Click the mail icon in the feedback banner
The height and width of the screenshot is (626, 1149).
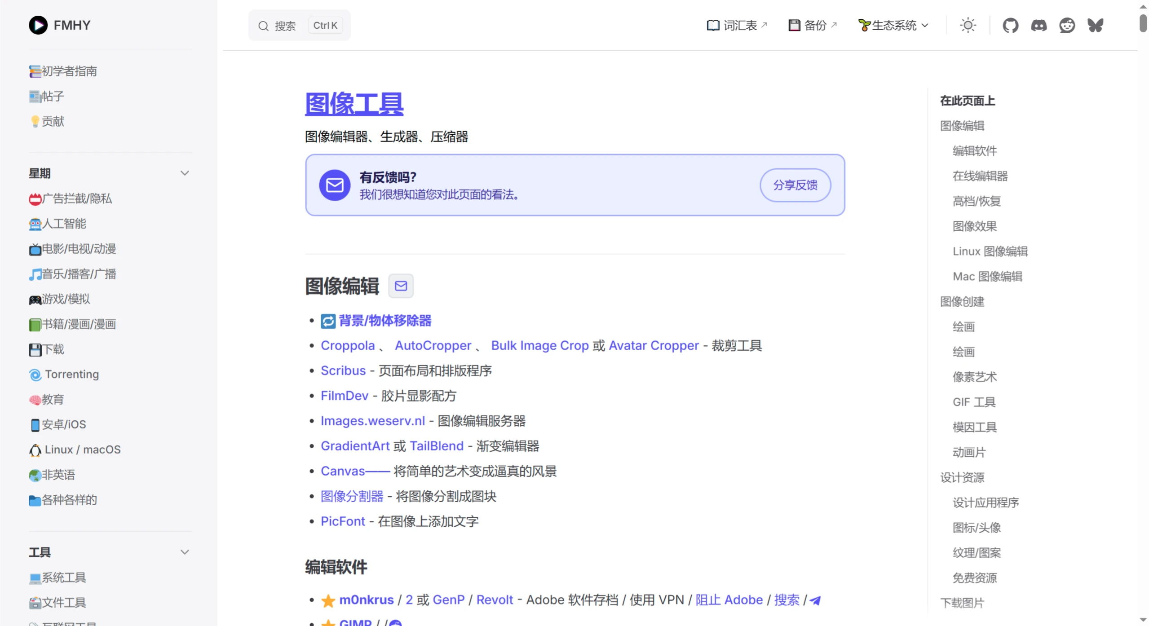[334, 185]
